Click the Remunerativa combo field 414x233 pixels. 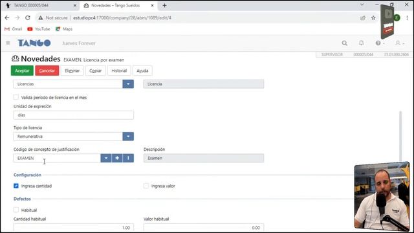[68, 137]
